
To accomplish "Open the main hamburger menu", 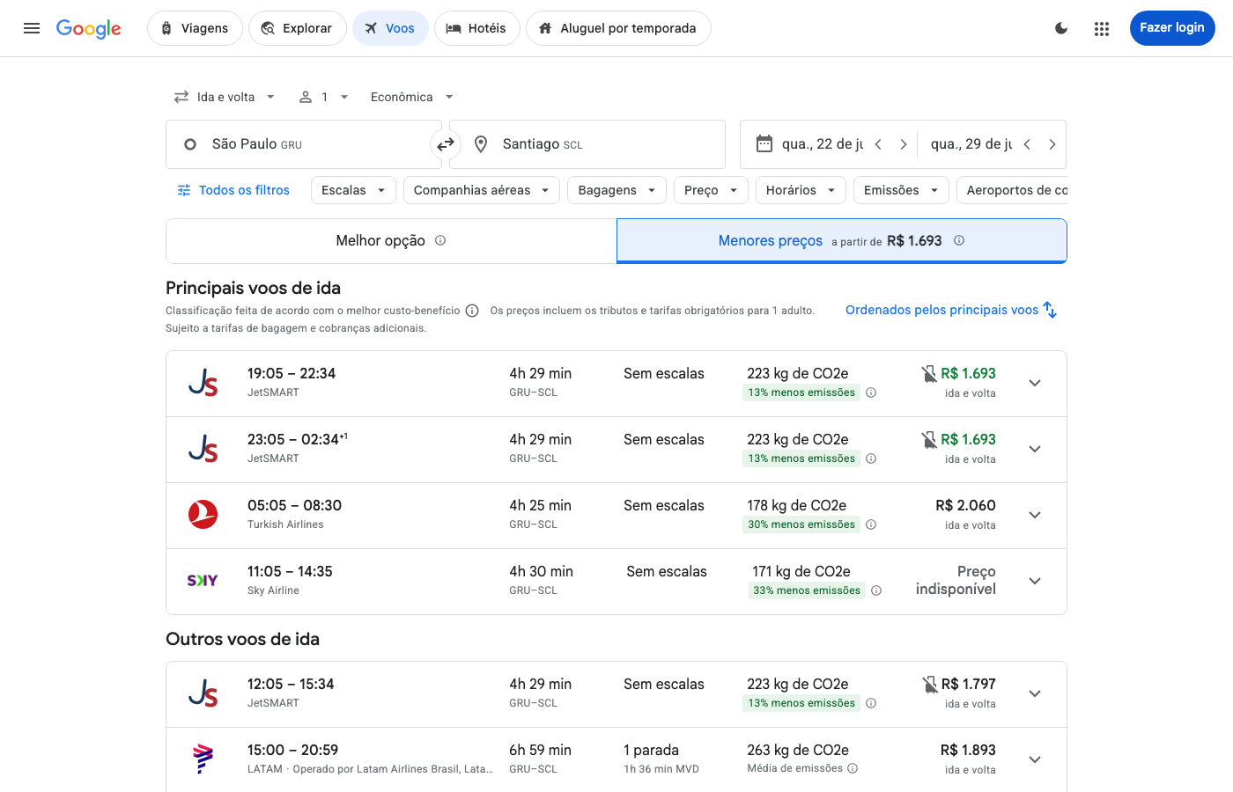I will [x=32, y=28].
